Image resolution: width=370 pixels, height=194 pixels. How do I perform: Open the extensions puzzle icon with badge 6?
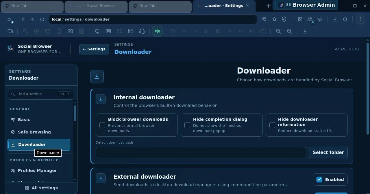pyautogui.click(x=310, y=19)
